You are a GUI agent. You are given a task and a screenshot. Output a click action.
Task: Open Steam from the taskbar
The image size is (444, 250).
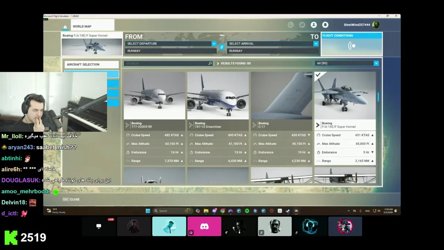[288, 211]
